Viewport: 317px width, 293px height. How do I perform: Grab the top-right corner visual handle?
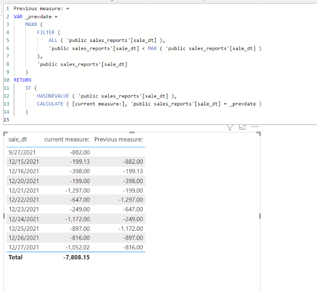click(259, 133)
